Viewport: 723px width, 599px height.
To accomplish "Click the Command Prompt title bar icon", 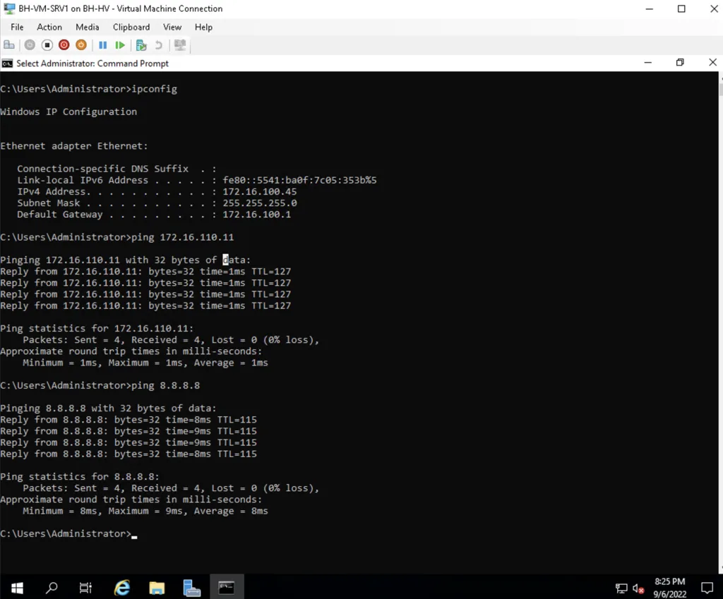I will point(7,63).
